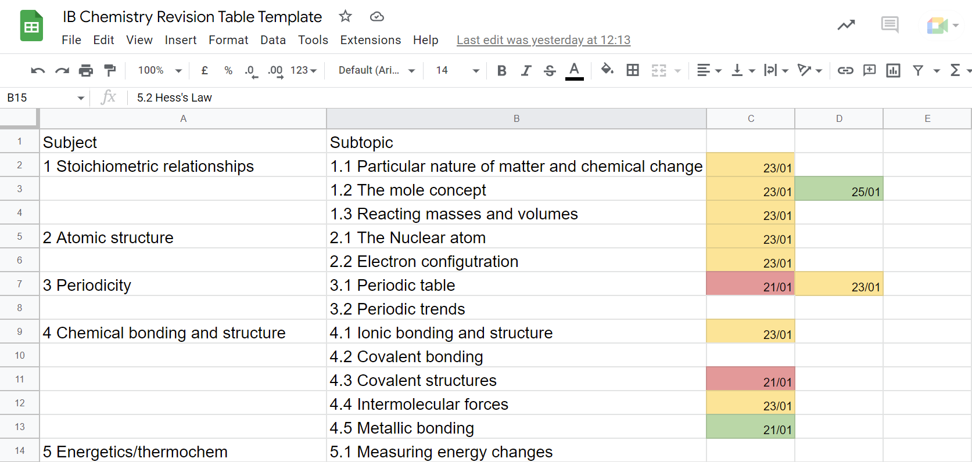Open text wrapping dropdown
The height and width of the screenshot is (462, 972).
[776, 71]
